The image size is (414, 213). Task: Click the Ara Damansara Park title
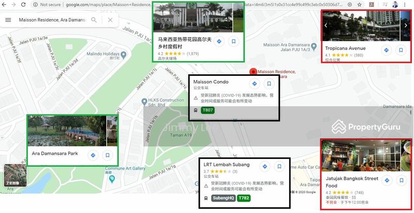coord(55,154)
